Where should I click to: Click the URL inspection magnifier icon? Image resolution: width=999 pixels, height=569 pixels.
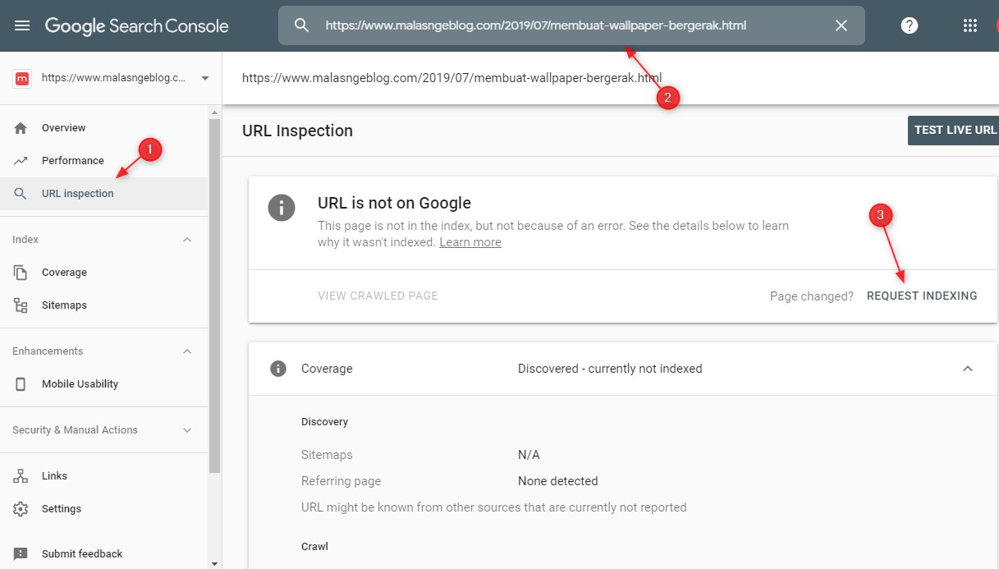[x=21, y=194]
